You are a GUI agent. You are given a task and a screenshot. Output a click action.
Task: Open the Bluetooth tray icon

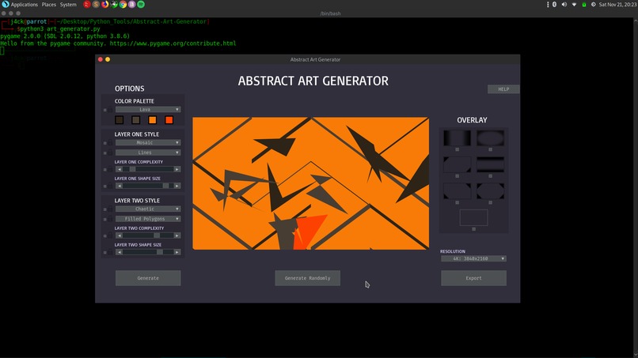tap(554, 5)
